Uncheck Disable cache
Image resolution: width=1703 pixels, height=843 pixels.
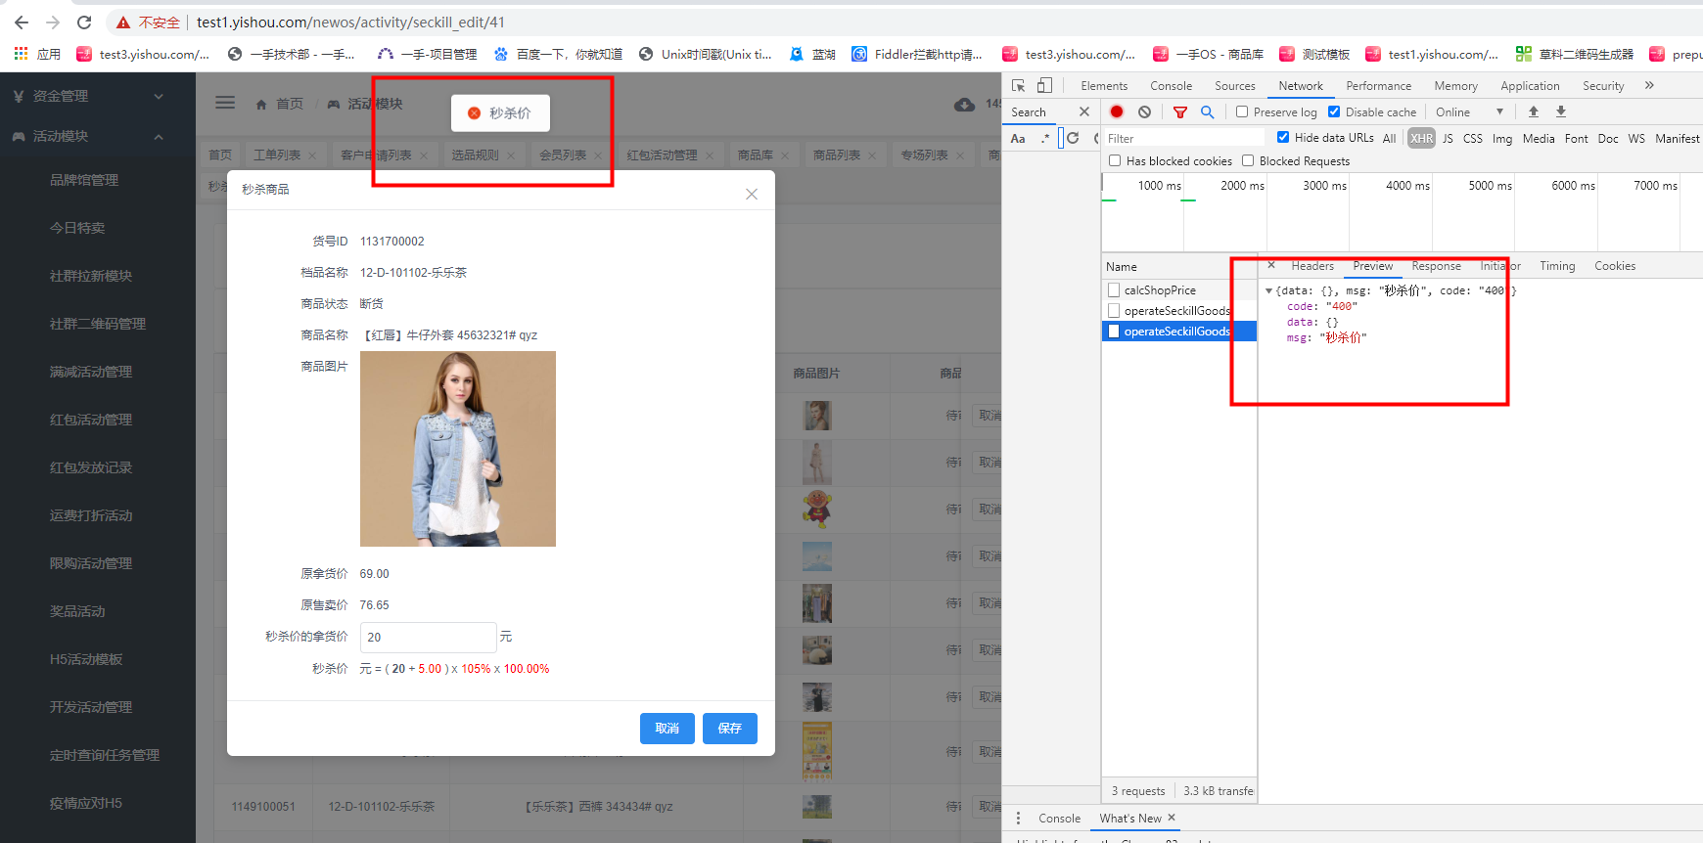point(1334,111)
